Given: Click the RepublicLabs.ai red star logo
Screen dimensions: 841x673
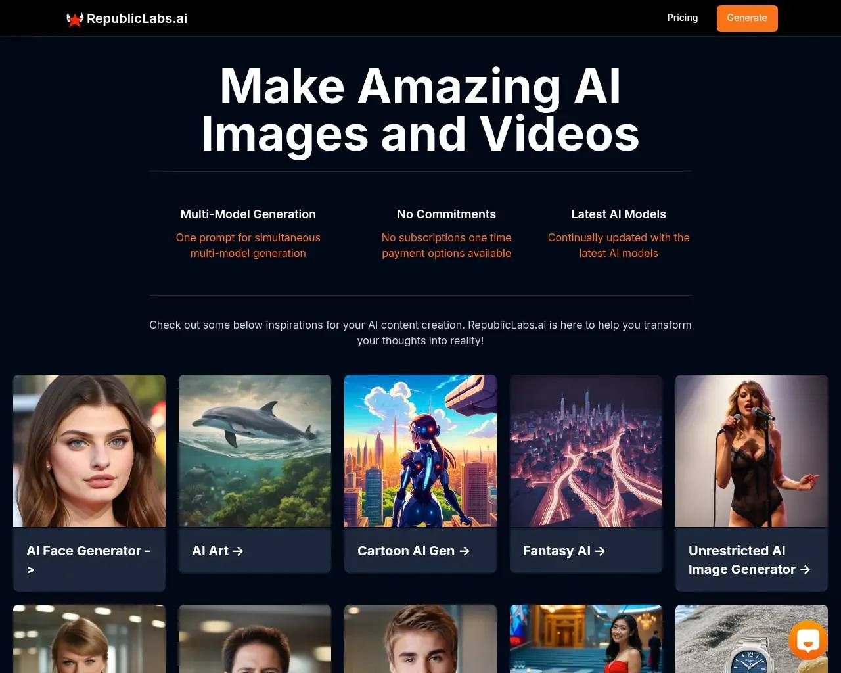Looking at the screenshot, I should coord(75,19).
